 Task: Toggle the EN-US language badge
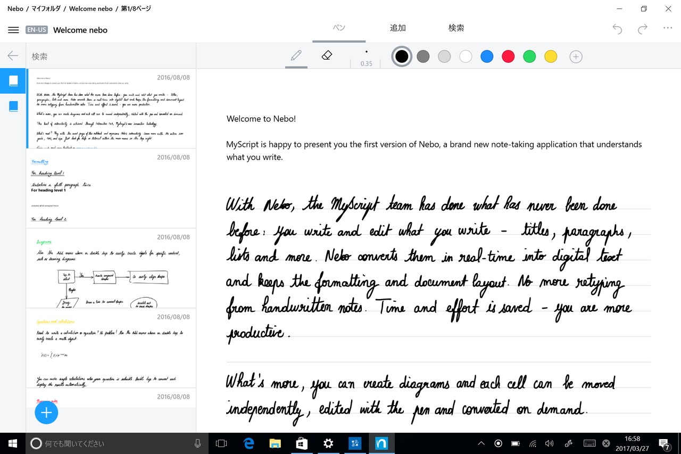click(x=36, y=30)
